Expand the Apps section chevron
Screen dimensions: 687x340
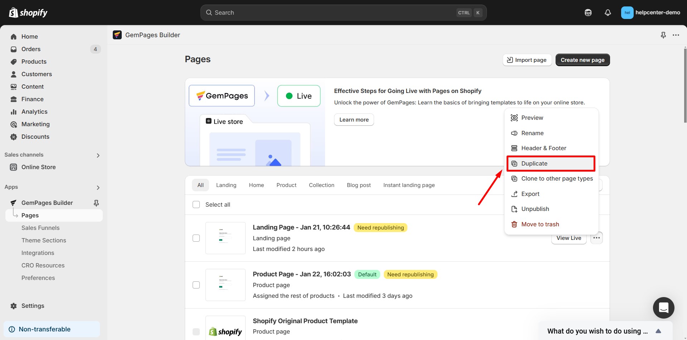pyautogui.click(x=98, y=187)
